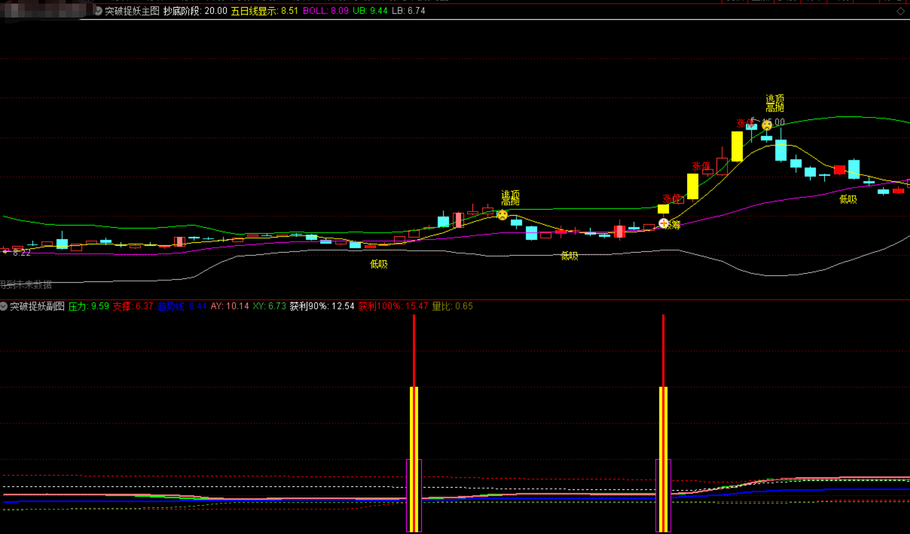Screen dimensions: 910x534
Task: Click the diamond icon at the chart corner
Action: [901, 11]
